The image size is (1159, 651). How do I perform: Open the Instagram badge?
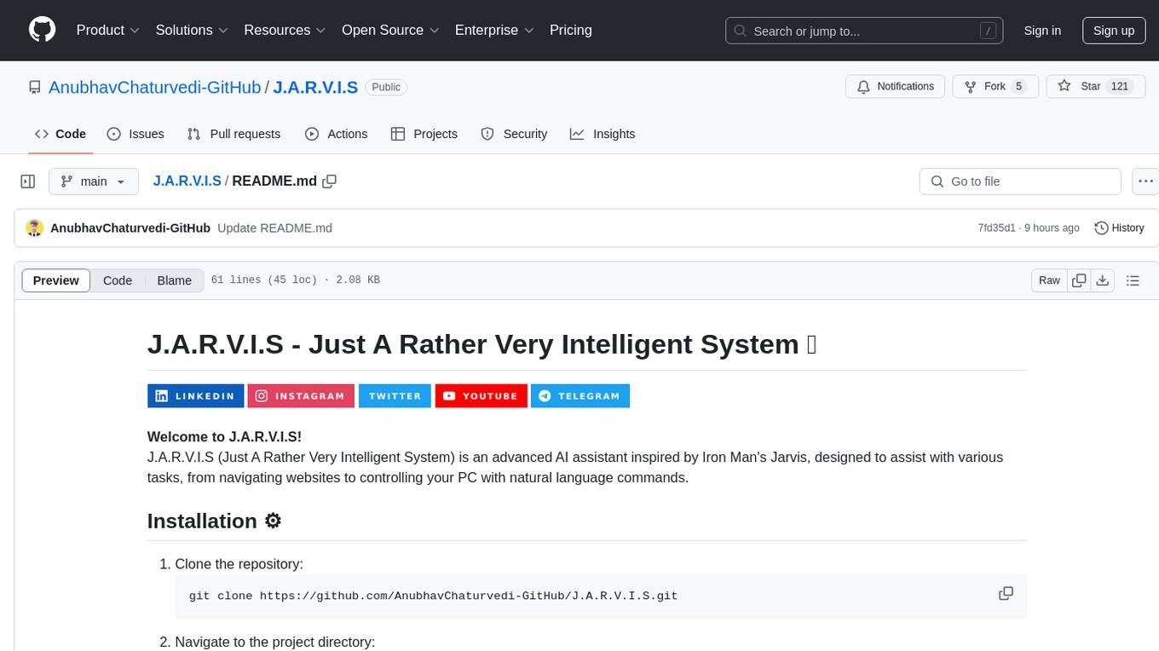(x=301, y=395)
